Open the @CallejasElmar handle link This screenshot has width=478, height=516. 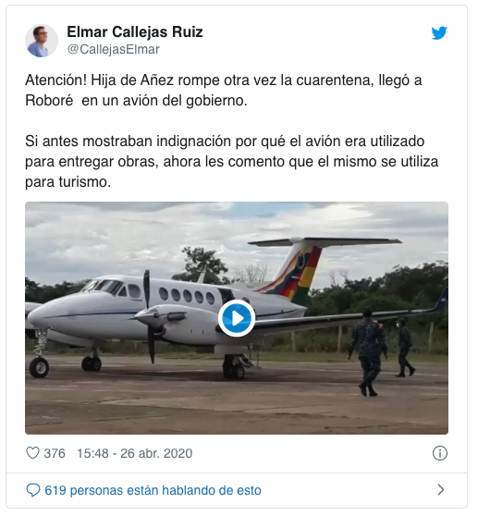click(114, 49)
